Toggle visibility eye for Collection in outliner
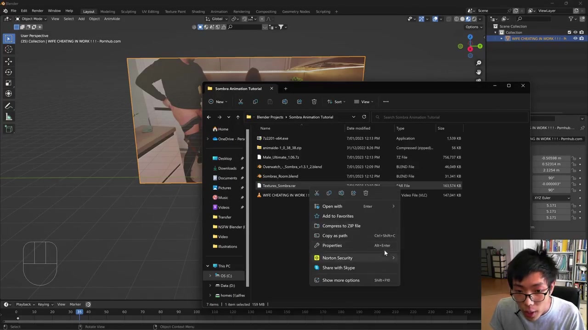The height and width of the screenshot is (330, 588). point(575,33)
